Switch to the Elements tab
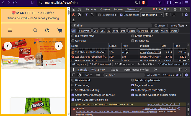The image size is (191, 116). click(x=91, y=9)
